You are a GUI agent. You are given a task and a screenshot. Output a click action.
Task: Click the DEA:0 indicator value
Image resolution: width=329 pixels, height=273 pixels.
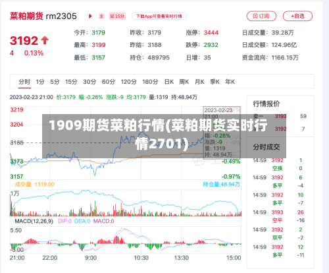click(82, 221)
